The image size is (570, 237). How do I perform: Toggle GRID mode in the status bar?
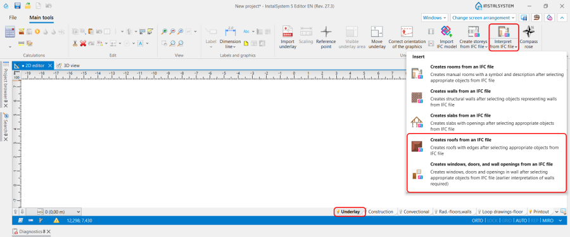click(x=507, y=221)
